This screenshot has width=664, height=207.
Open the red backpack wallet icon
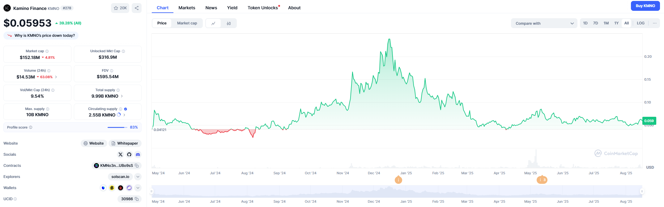[x=121, y=188]
